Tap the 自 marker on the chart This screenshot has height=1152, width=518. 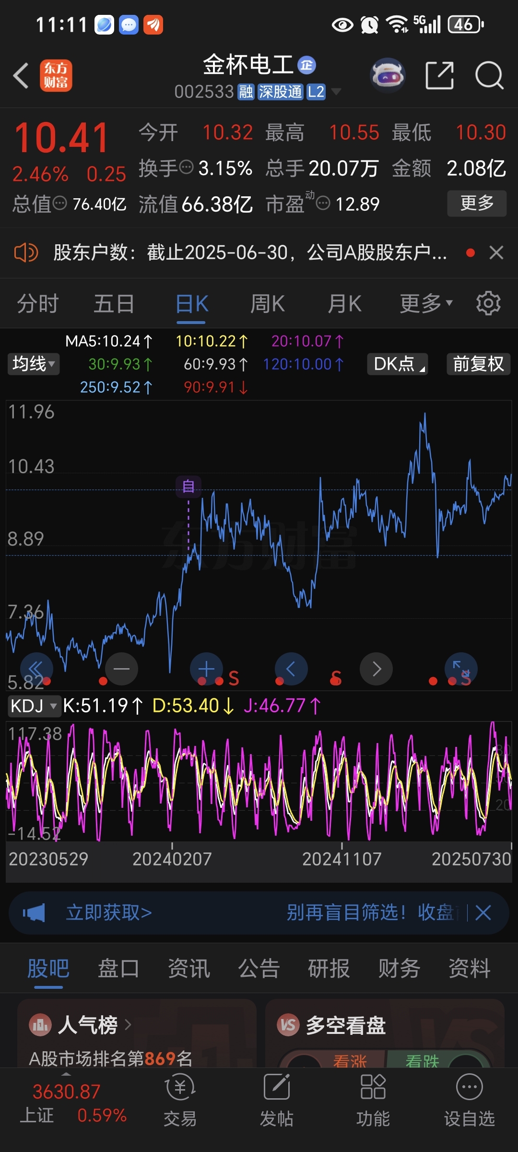click(188, 487)
